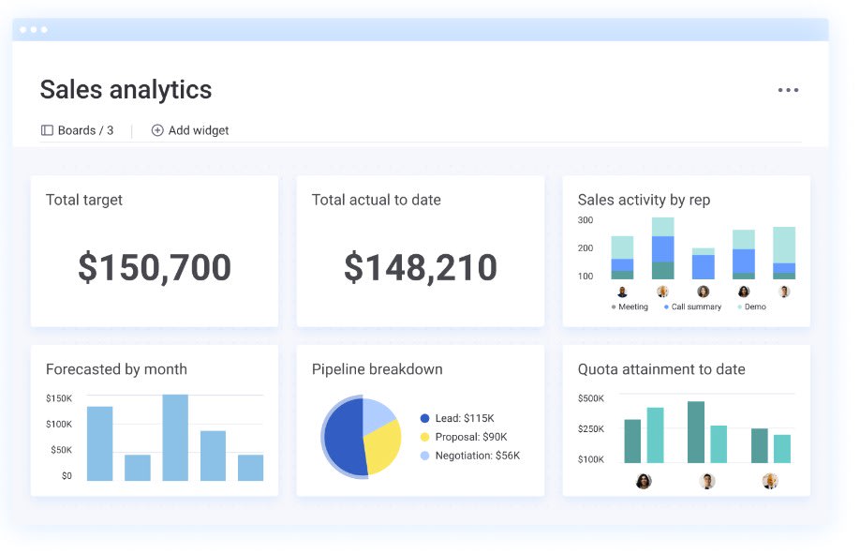Click the first bar in Forecasted by month
The image size is (860, 554).
tap(100, 443)
